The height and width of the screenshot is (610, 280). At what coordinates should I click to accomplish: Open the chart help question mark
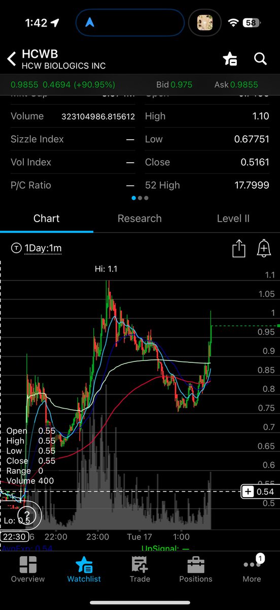(x=27, y=516)
